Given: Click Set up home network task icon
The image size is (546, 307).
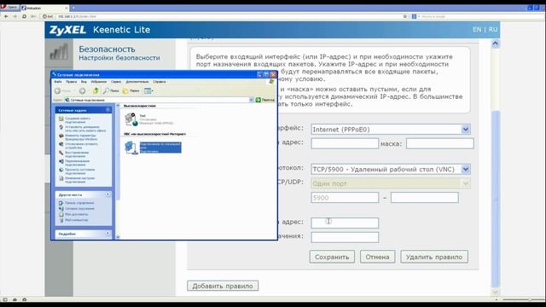Looking at the screenshot, I should [x=61, y=127].
